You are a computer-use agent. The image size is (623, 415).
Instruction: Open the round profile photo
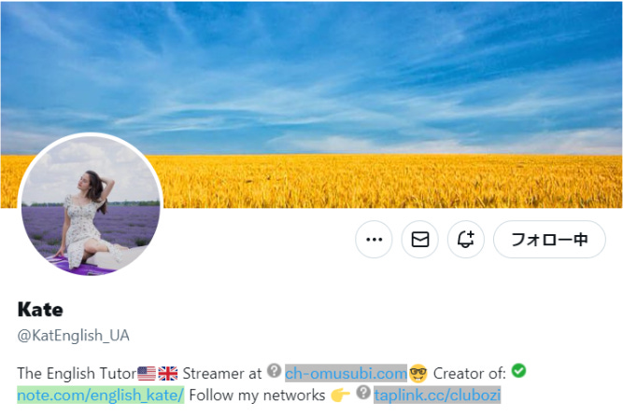91,206
